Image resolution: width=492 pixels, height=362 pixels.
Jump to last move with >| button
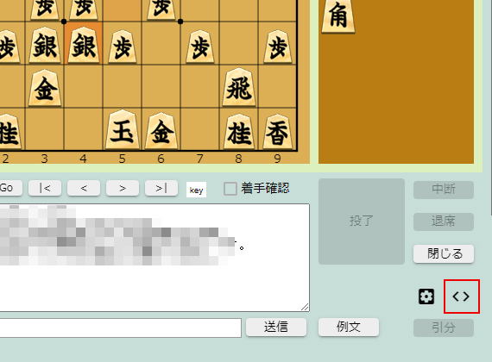(x=161, y=188)
